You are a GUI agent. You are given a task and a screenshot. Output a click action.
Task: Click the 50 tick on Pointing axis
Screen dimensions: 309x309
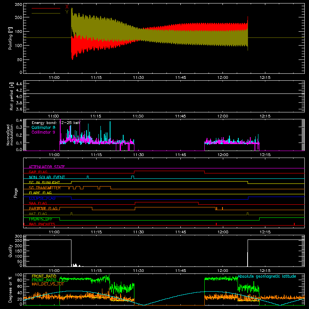(x=20, y=60)
